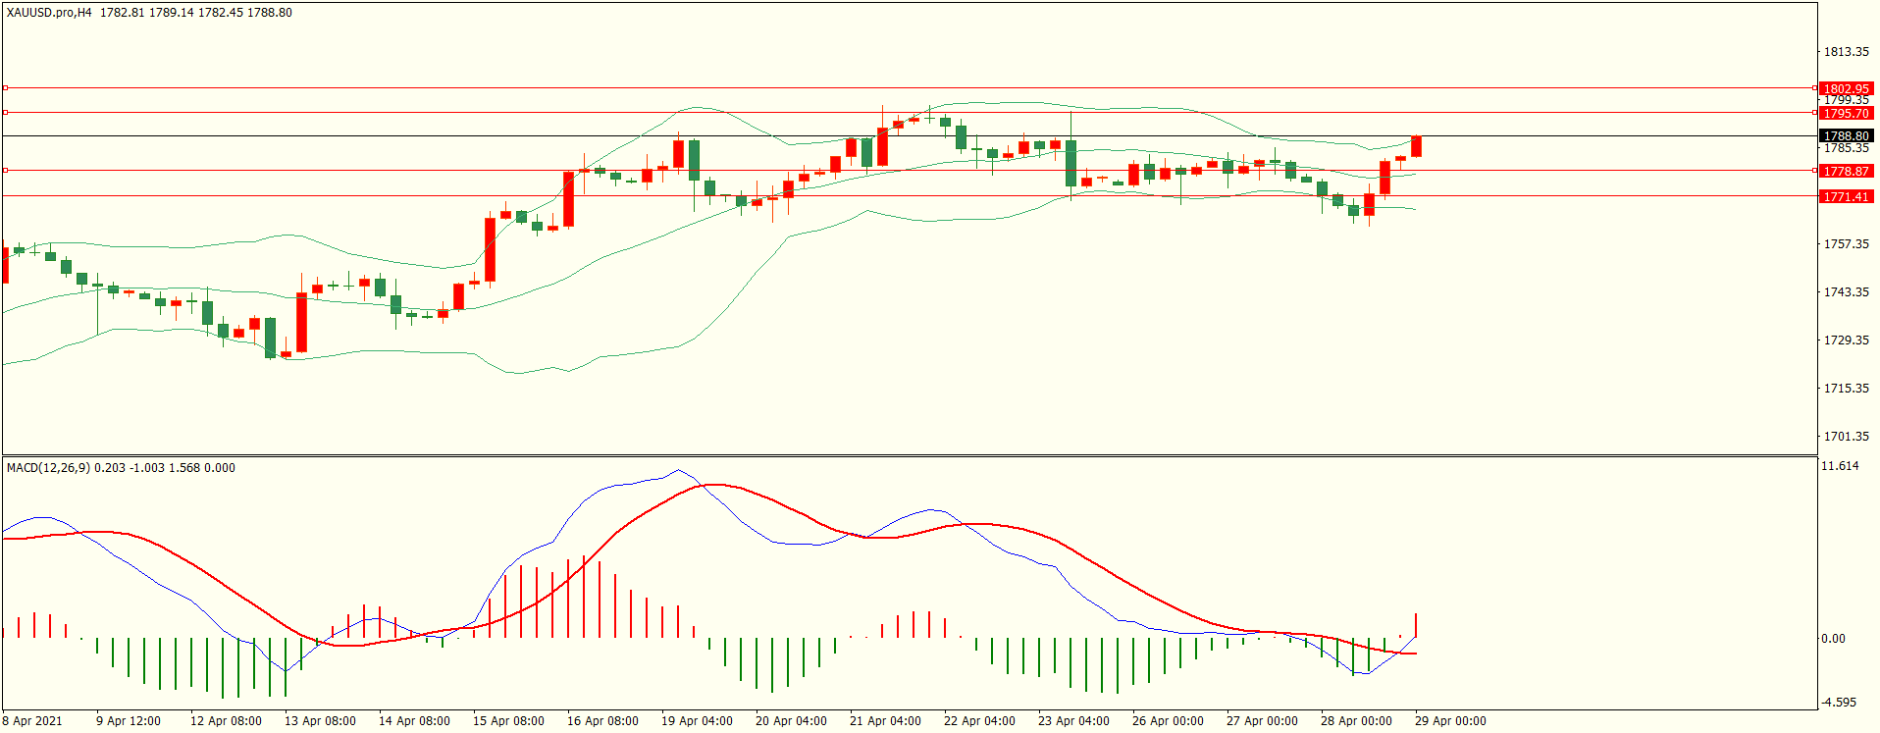Select the MACD 0.00 scale value
The width and height of the screenshot is (1880, 733).
click(1833, 639)
